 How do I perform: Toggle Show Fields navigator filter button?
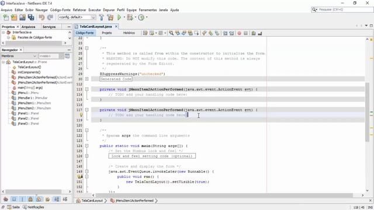[14, 199]
